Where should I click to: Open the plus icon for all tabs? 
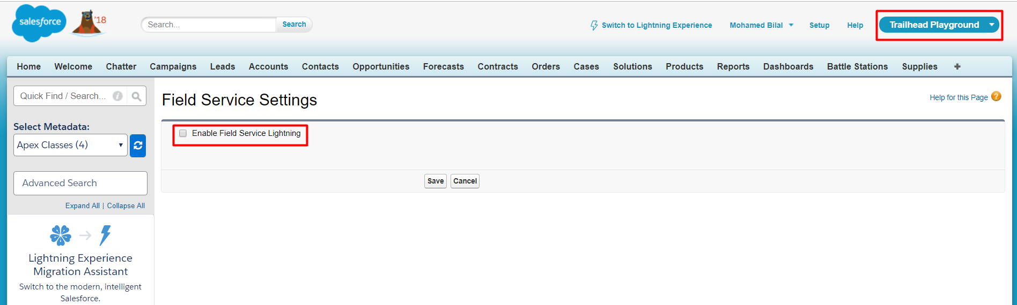pos(957,66)
